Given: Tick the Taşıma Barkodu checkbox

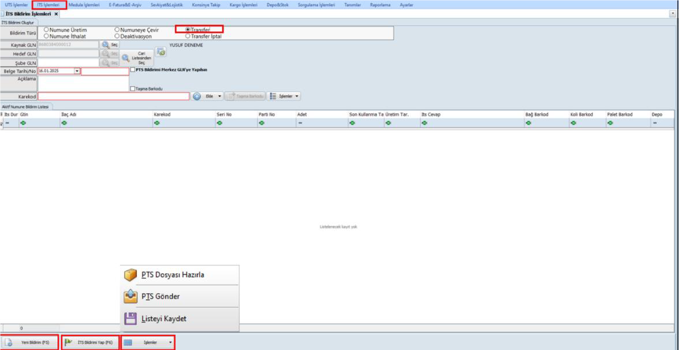Looking at the screenshot, I should tap(133, 88).
